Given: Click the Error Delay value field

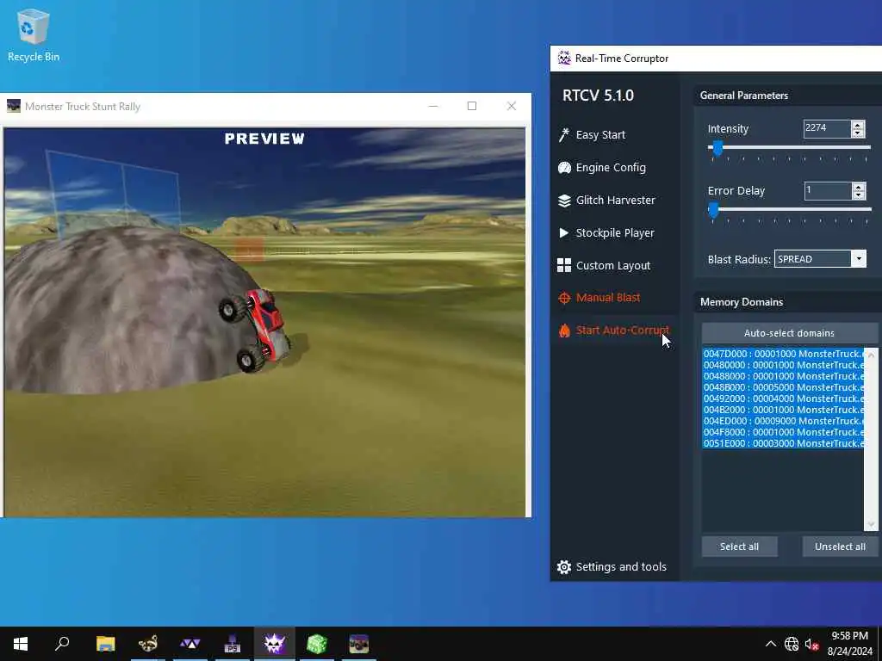Looking at the screenshot, I should (828, 190).
